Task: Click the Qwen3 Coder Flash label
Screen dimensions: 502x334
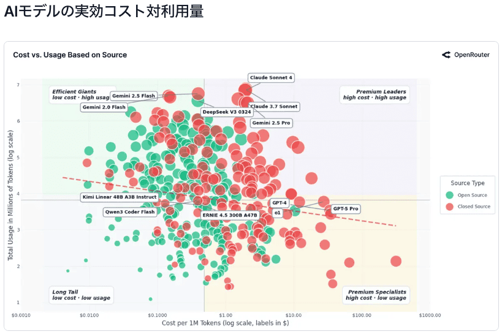Action: click(x=130, y=212)
